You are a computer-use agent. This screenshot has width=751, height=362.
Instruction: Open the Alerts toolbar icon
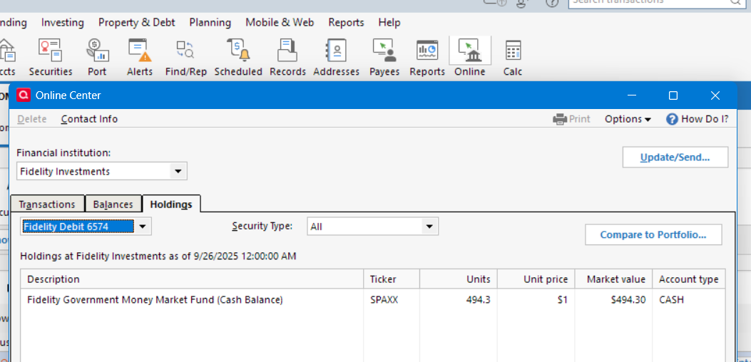[x=139, y=58]
